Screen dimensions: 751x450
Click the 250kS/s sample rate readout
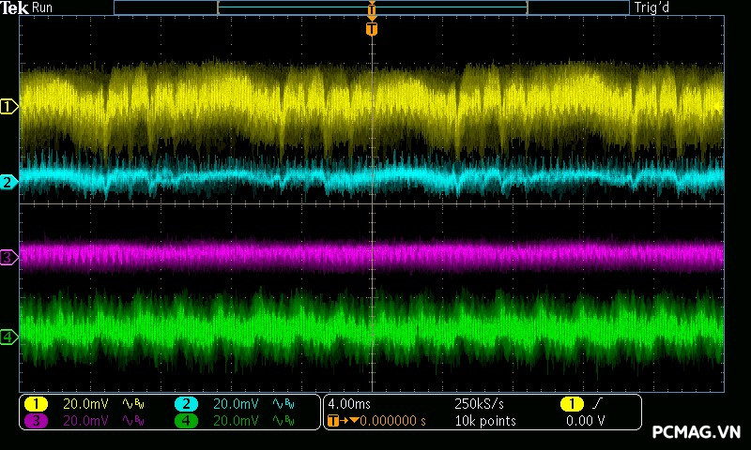pos(479,404)
